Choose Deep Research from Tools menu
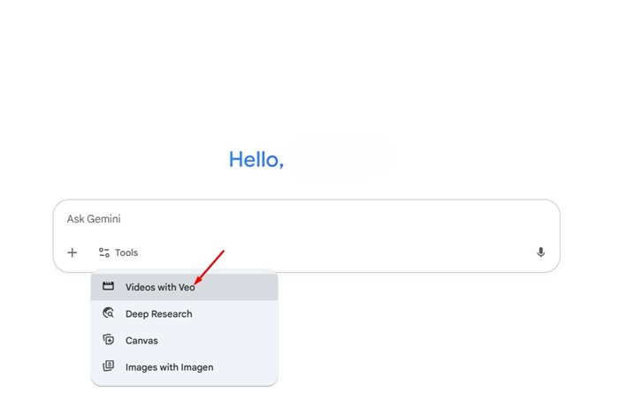The height and width of the screenshot is (407, 619). point(184,313)
